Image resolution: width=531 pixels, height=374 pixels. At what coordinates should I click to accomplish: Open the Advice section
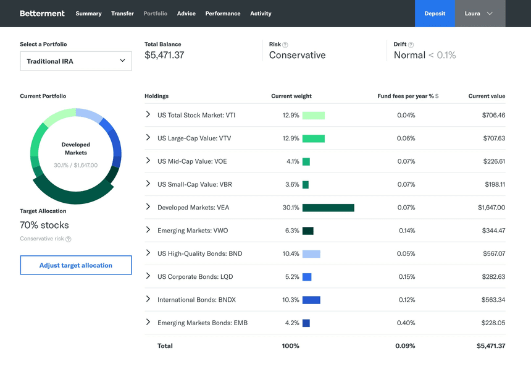click(x=186, y=14)
